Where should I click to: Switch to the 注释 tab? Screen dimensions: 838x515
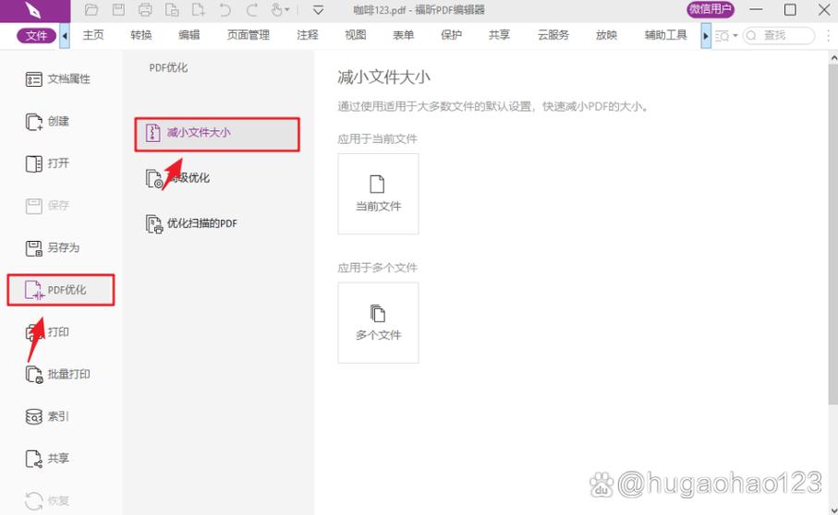tap(308, 35)
